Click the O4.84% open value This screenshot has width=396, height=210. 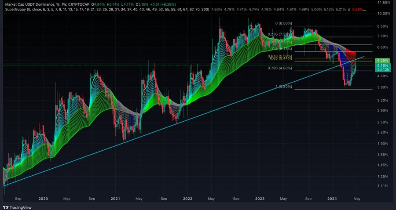pyautogui.click(x=99, y=5)
